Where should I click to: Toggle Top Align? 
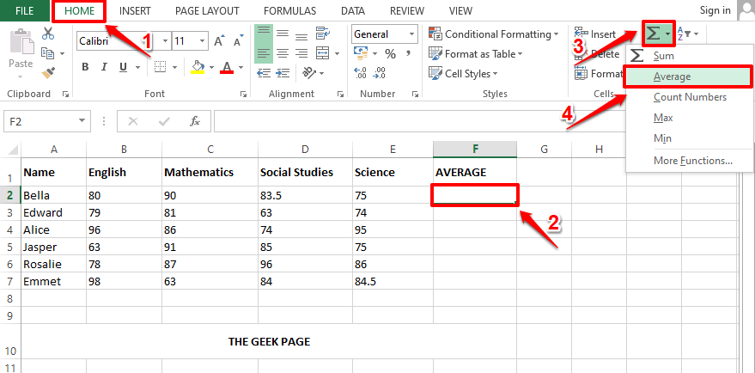pyautogui.click(x=264, y=34)
